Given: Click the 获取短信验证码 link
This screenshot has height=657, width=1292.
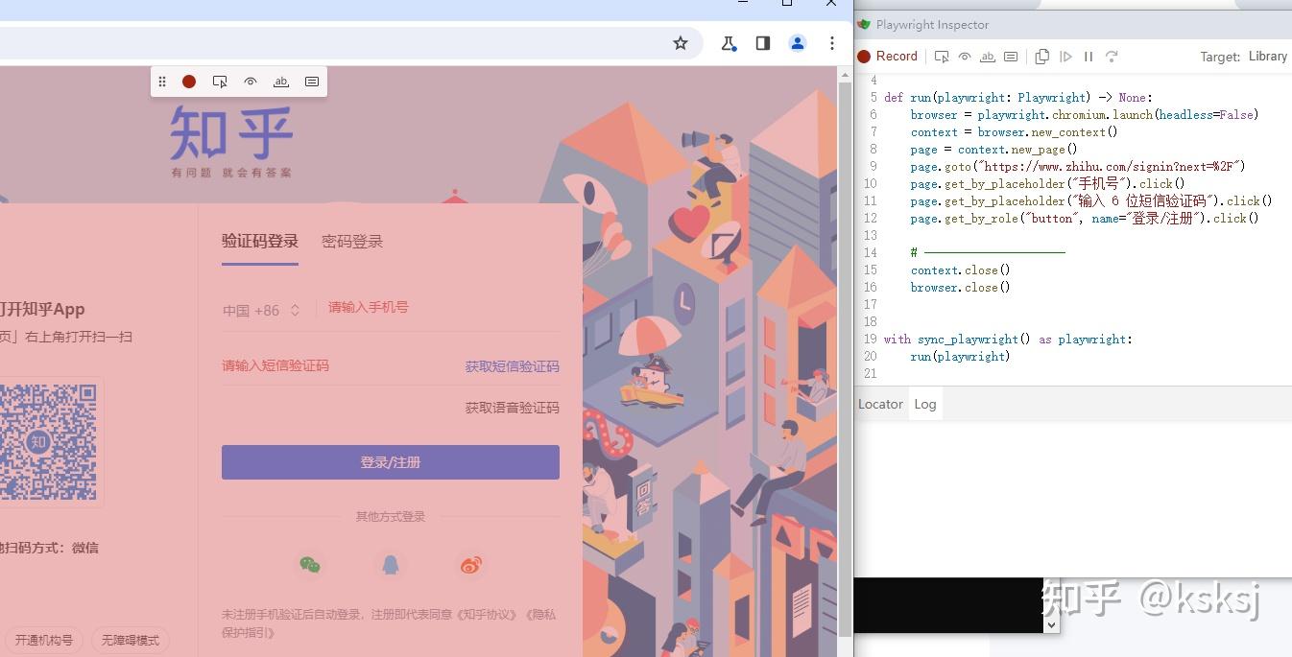Looking at the screenshot, I should [513, 366].
